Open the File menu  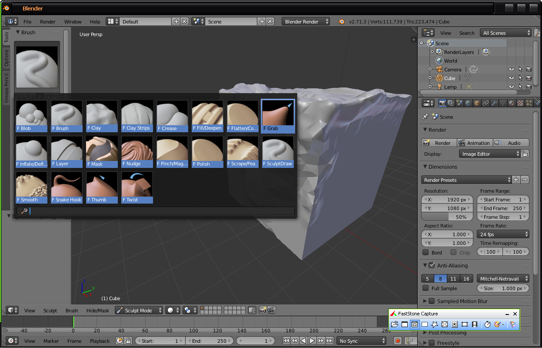tap(27, 21)
